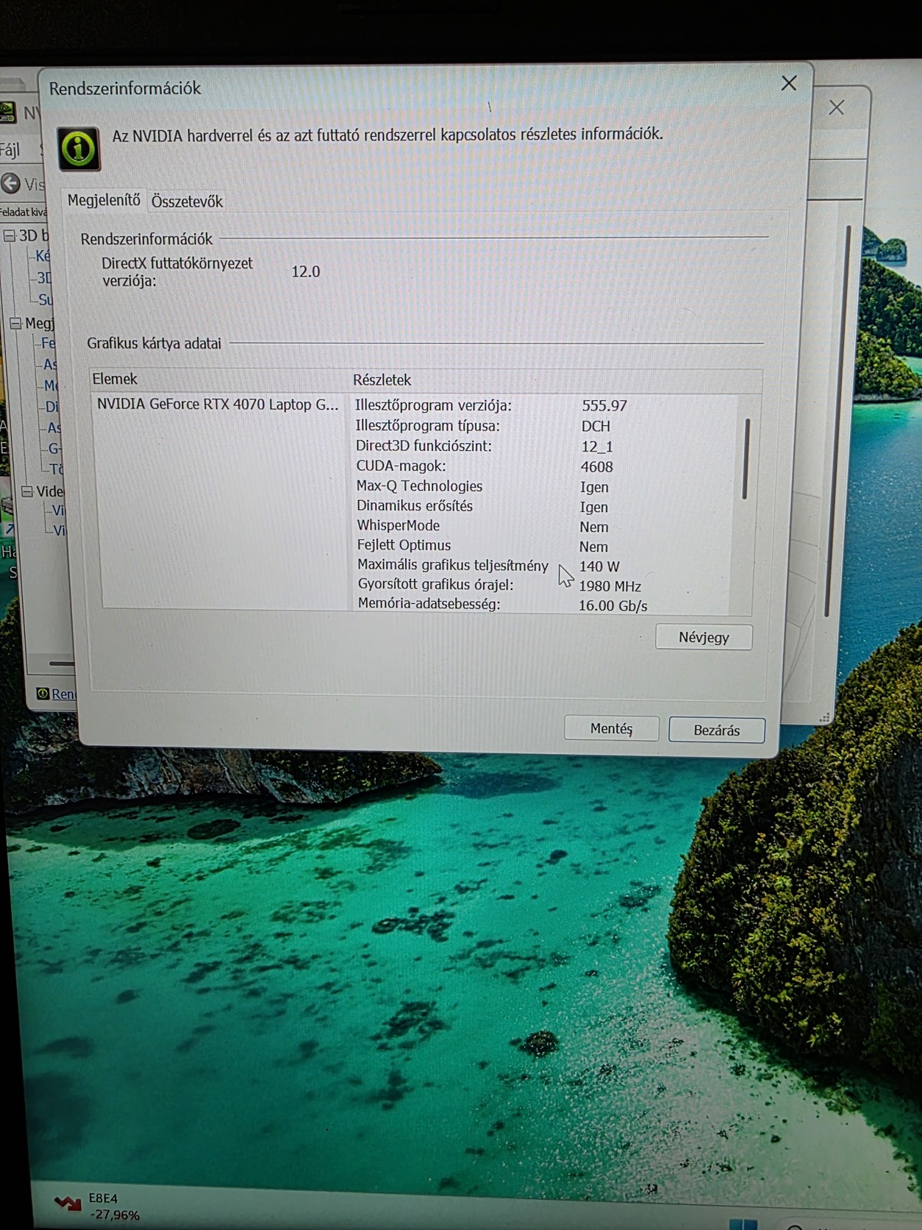The height and width of the screenshot is (1230, 922).
Task: Select NVIDIA GeForce RTX 4070 Laptop GPU row
Action: click(x=218, y=404)
